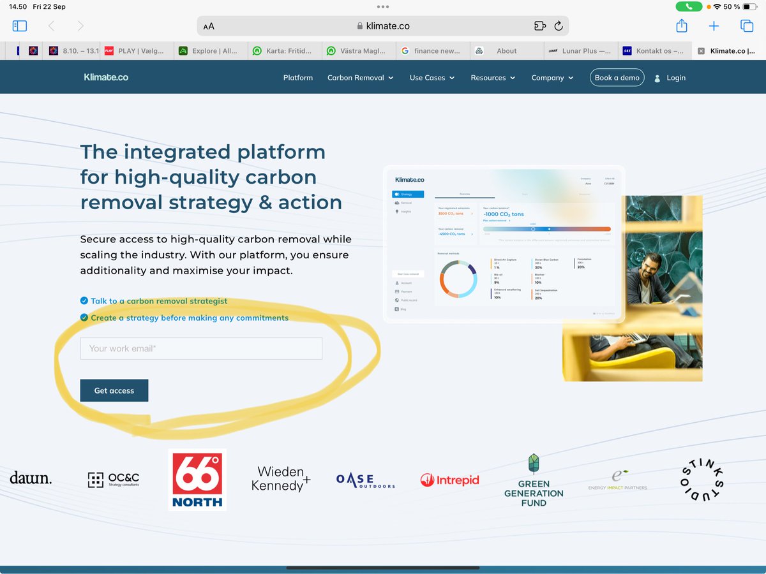Expand the Resources dropdown
The width and height of the screenshot is (766, 574).
[x=493, y=78]
